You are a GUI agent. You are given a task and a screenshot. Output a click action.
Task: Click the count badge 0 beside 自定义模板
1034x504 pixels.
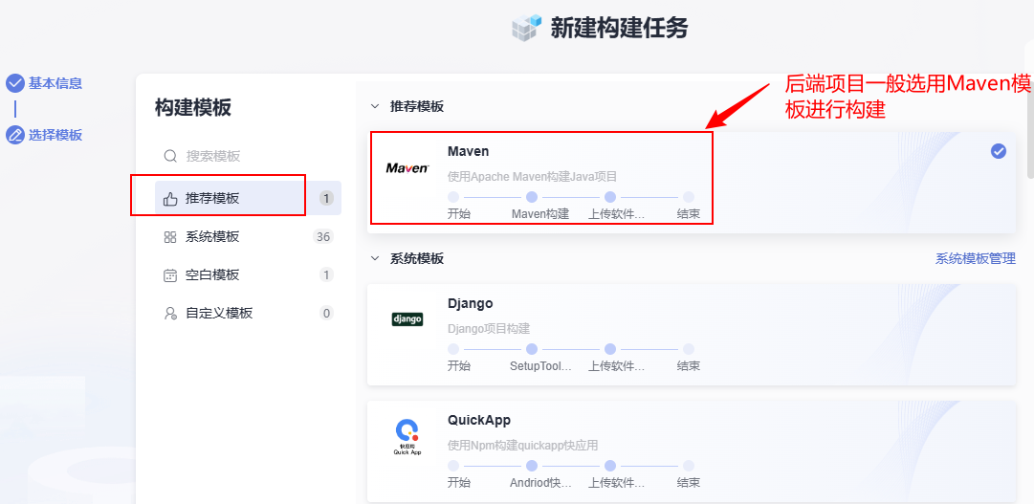click(x=326, y=314)
